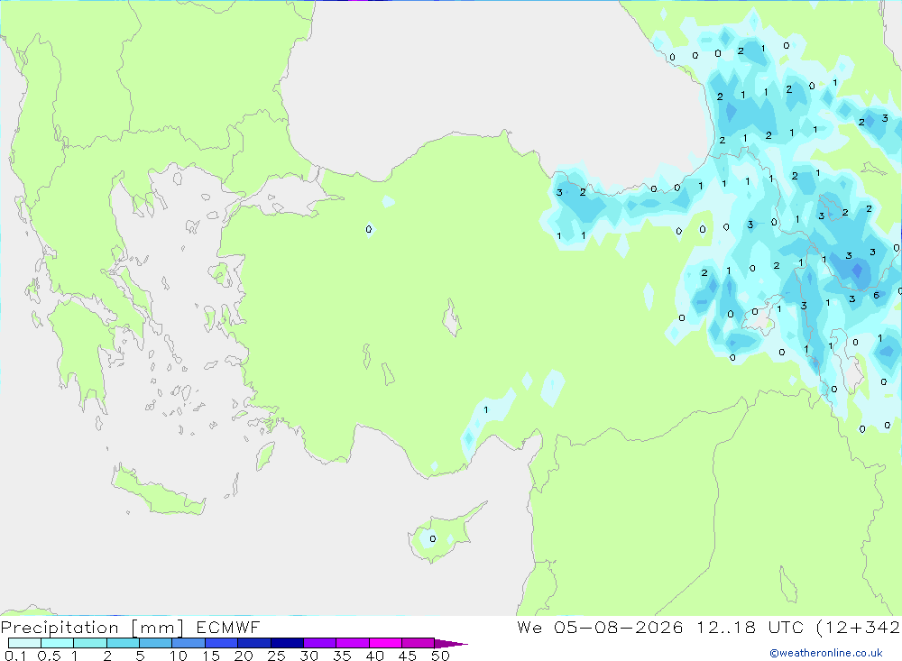This screenshot has height=661, width=902.
Task: Click the '(12+342' forecast step text
Action: coord(859,628)
